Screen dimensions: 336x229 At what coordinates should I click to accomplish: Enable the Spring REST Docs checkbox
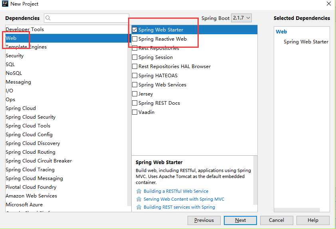(x=134, y=103)
